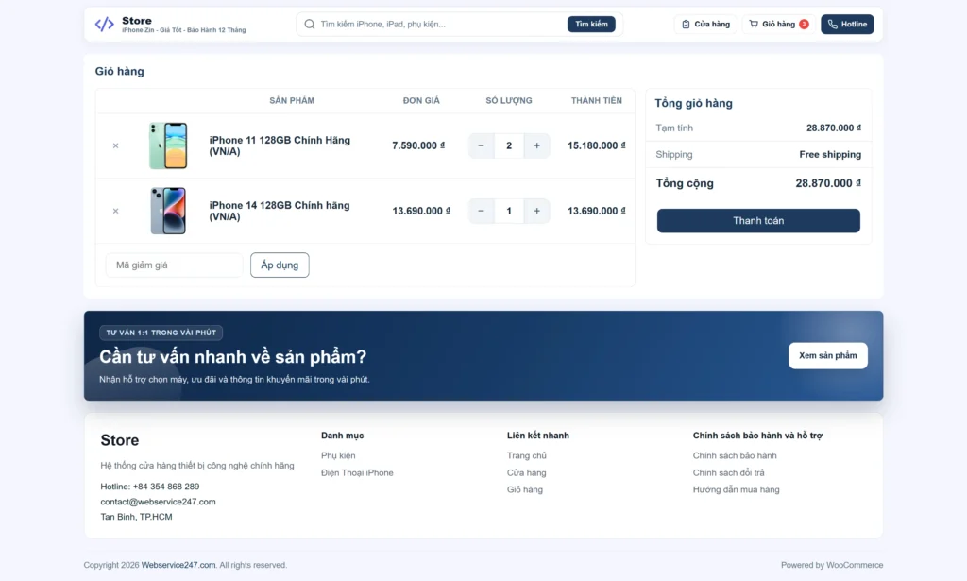Increase iPhone 11 quantity with plus
The width and height of the screenshot is (967, 581).
[536, 145]
